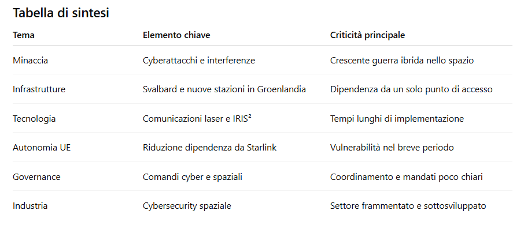The image size is (524, 233).
Task: Click 'Vulnerabilità nel breve periodo' cell
Action: coord(392,148)
